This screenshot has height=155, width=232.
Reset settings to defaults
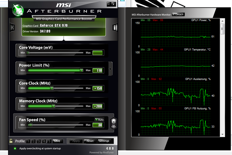click(90, 141)
